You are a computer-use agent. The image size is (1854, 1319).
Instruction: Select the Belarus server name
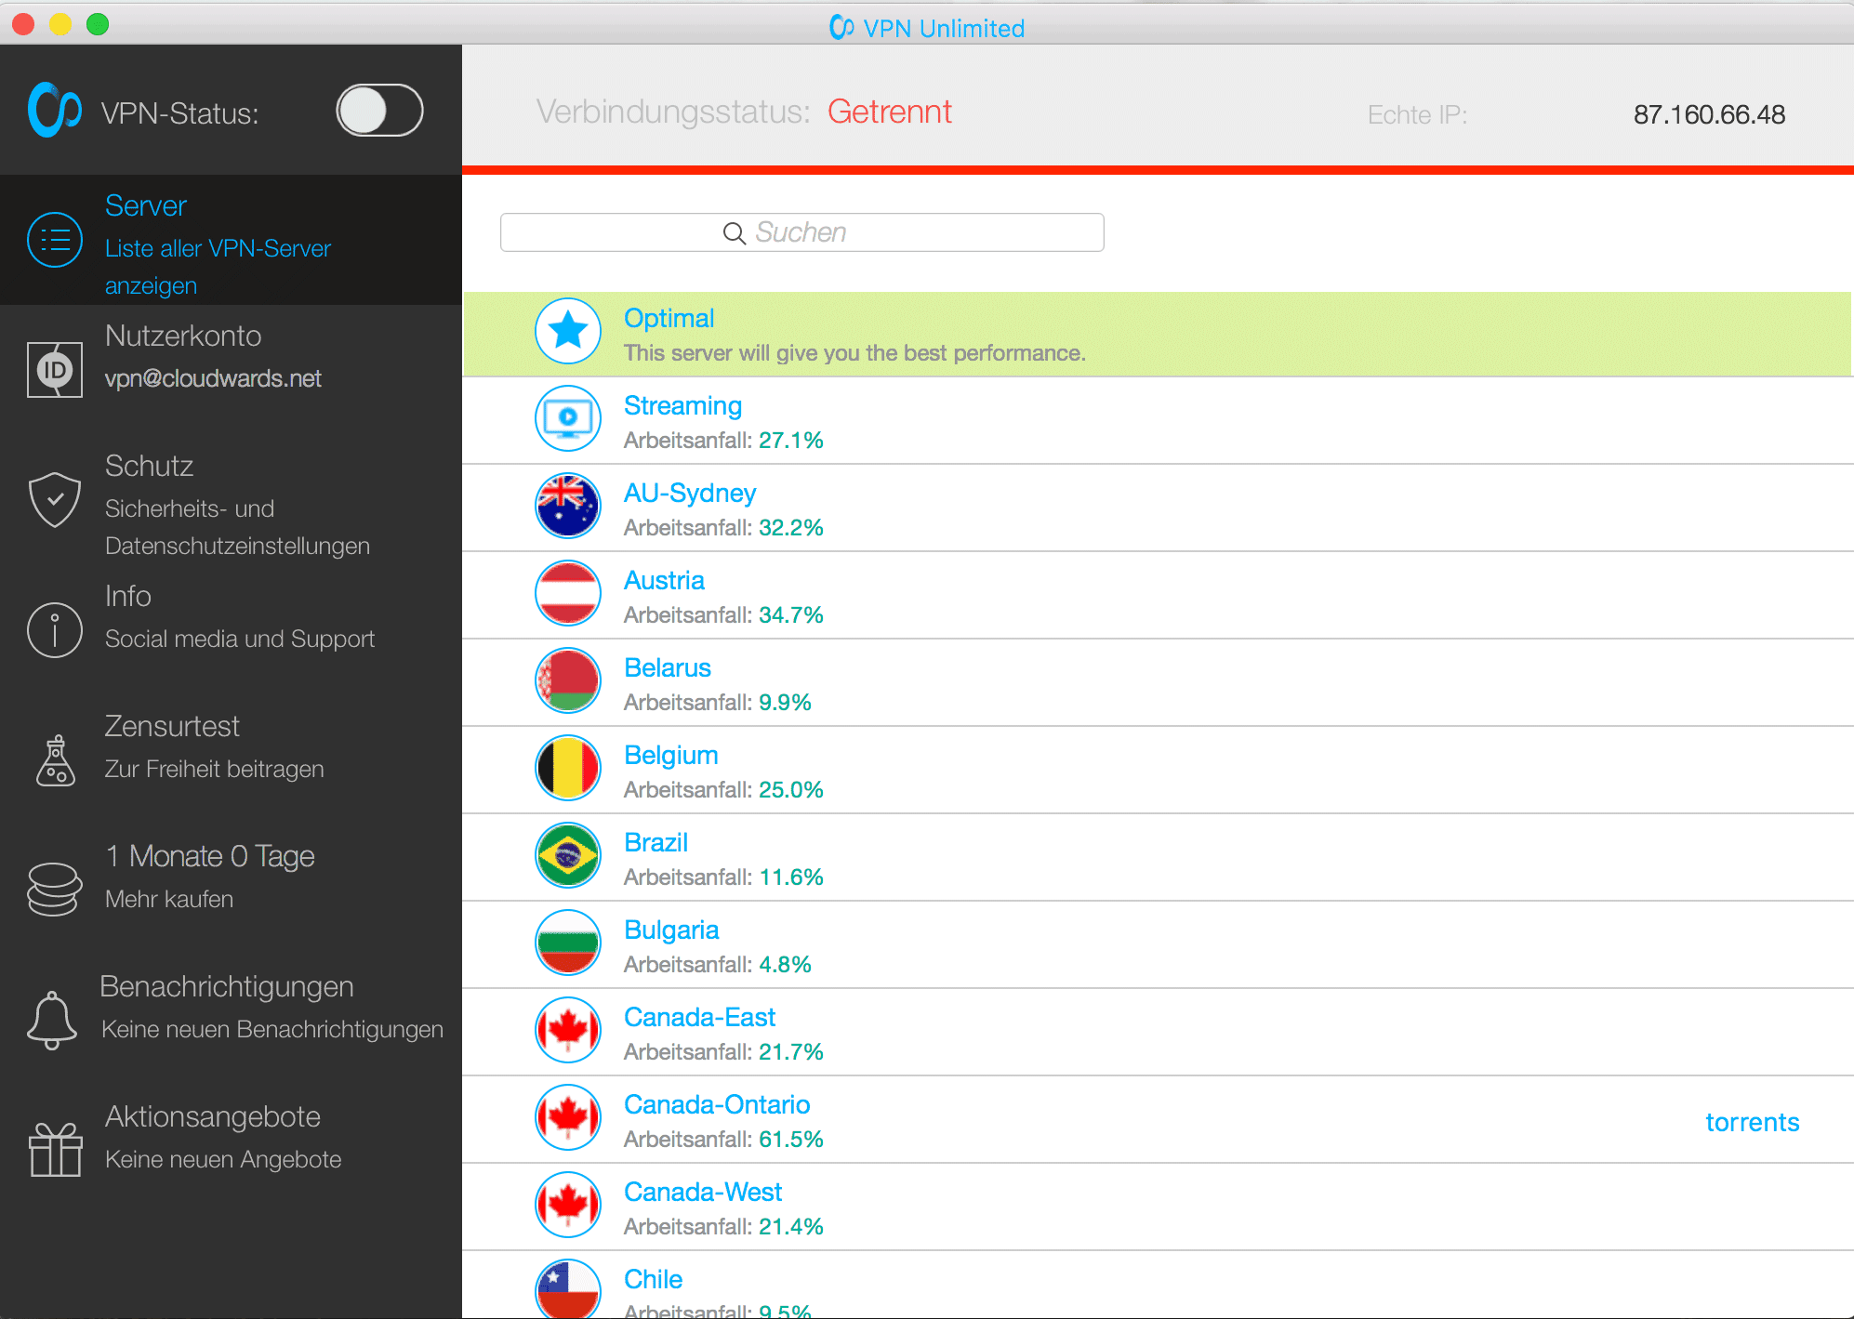tap(668, 667)
